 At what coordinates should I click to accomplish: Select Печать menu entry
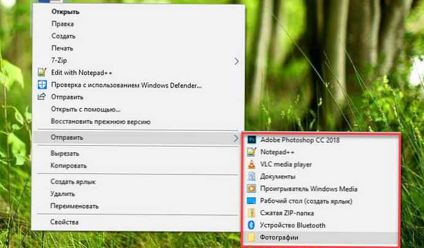[x=62, y=48]
